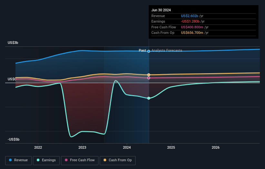Click the 2023 x-axis label

[82, 147]
